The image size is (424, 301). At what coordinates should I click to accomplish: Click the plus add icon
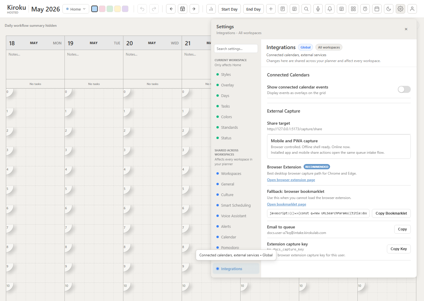[271, 9]
